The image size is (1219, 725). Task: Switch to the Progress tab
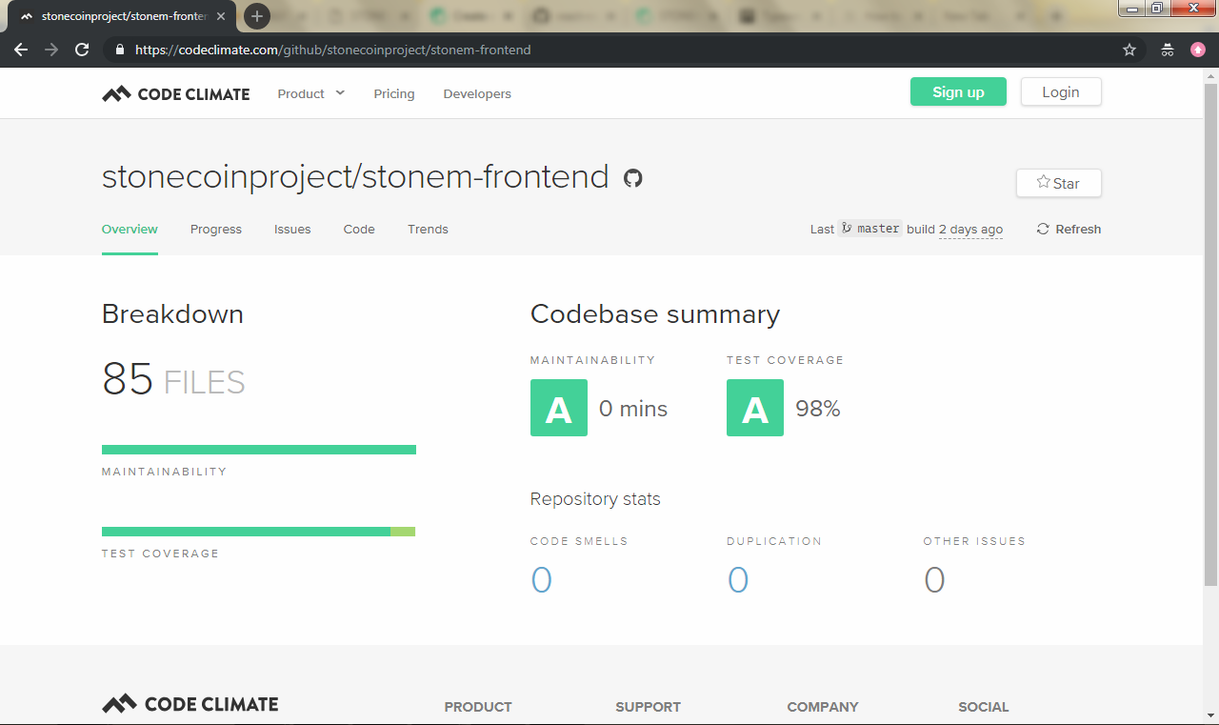(216, 229)
